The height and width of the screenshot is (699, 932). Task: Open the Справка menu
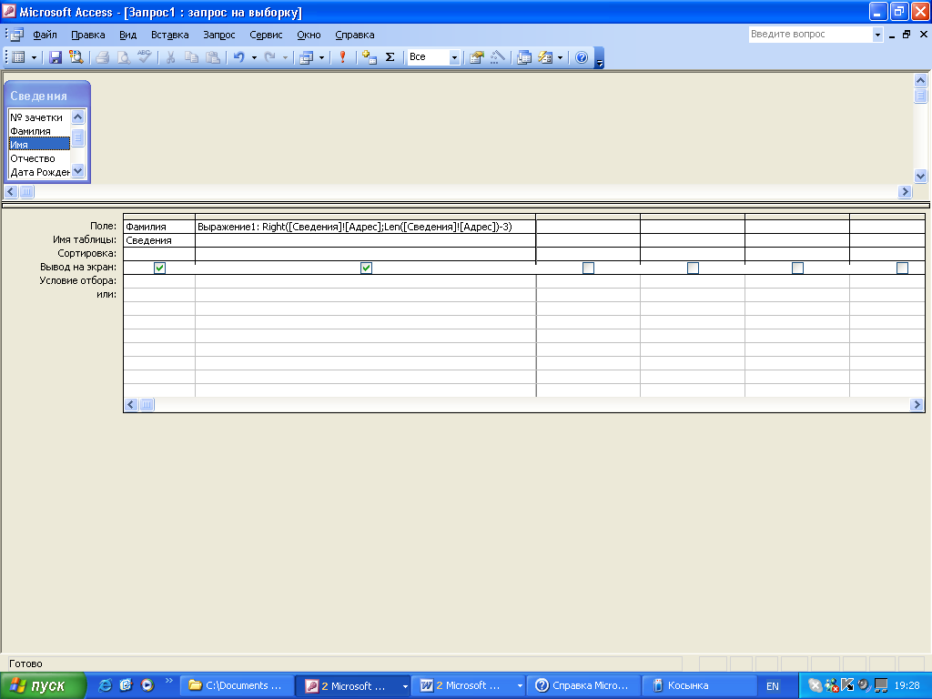tap(354, 35)
